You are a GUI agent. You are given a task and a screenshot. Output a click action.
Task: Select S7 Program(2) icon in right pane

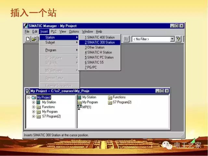click(110, 102)
